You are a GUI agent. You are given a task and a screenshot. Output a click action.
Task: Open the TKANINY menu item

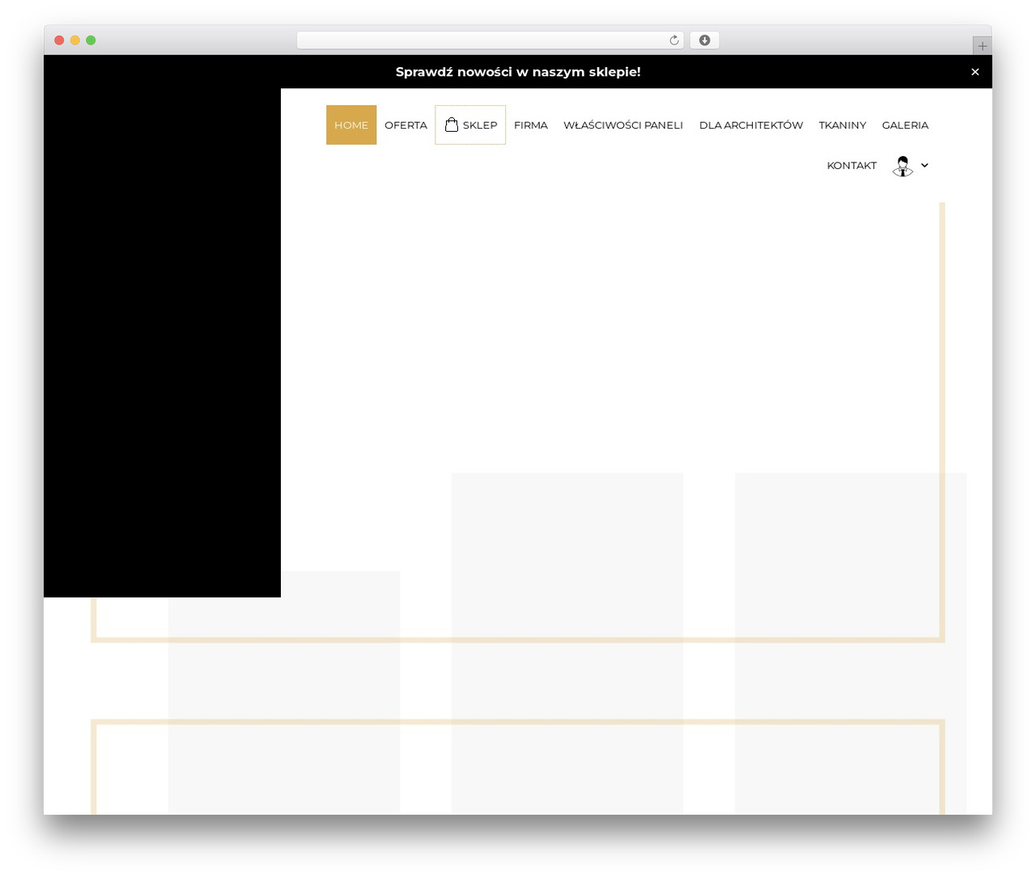pos(843,125)
